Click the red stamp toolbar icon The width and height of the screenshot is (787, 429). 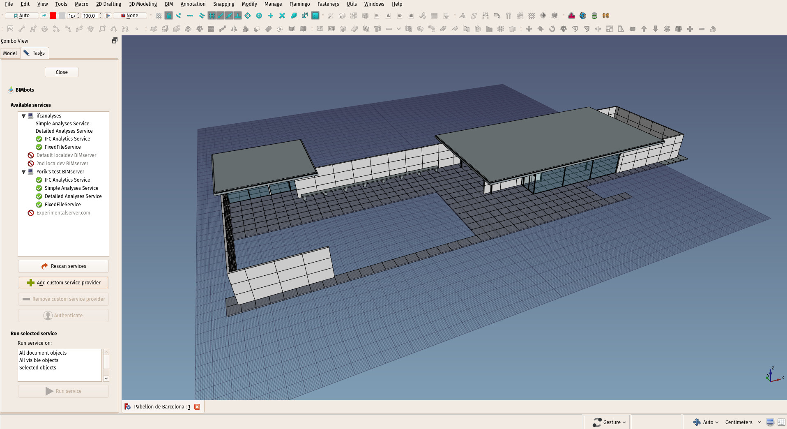coord(571,16)
